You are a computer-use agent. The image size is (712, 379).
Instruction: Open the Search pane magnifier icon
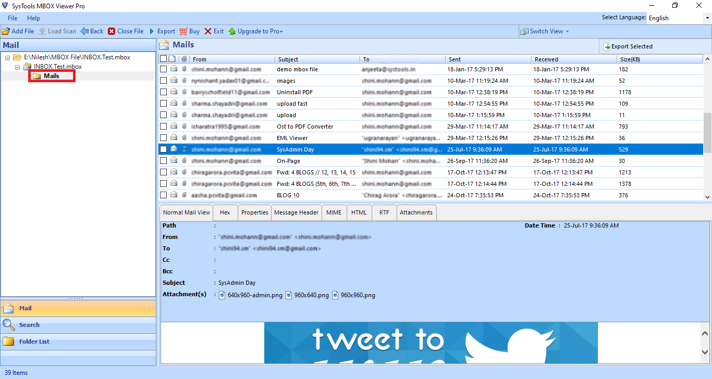point(9,325)
